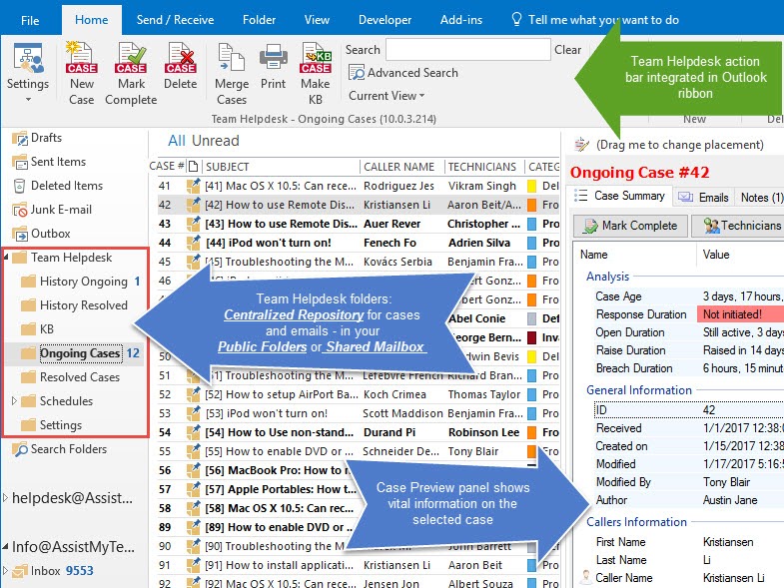Image resolution: width=784 pixels, height=588 pixels.
Task: Show All messages filter
Action: (x=177, y=141)
